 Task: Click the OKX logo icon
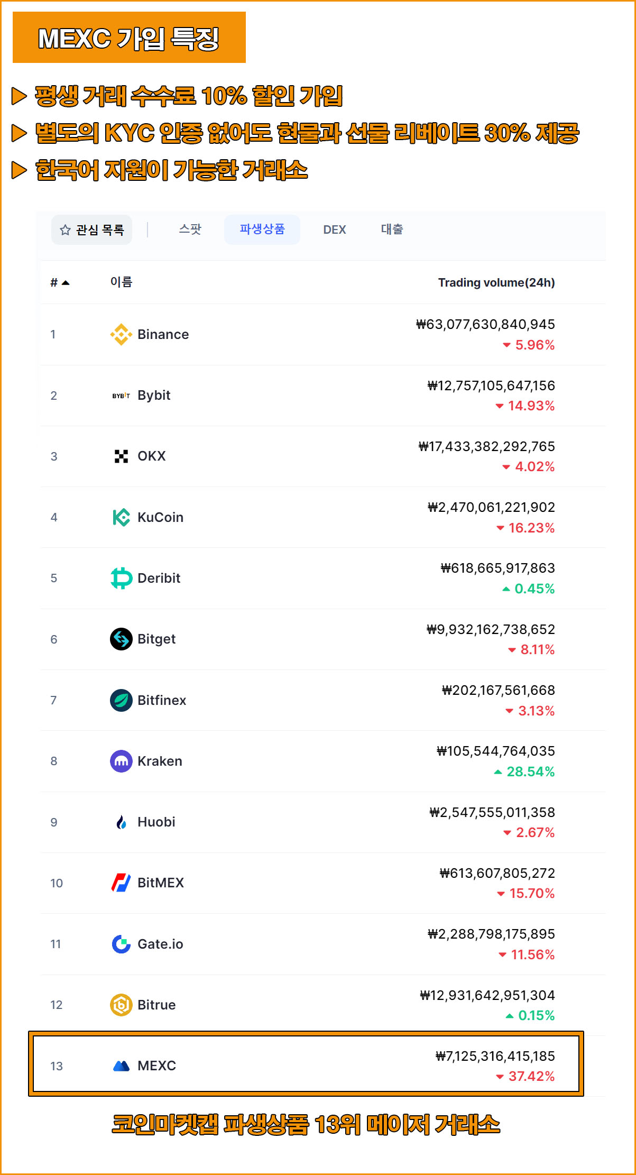[121, 456]
